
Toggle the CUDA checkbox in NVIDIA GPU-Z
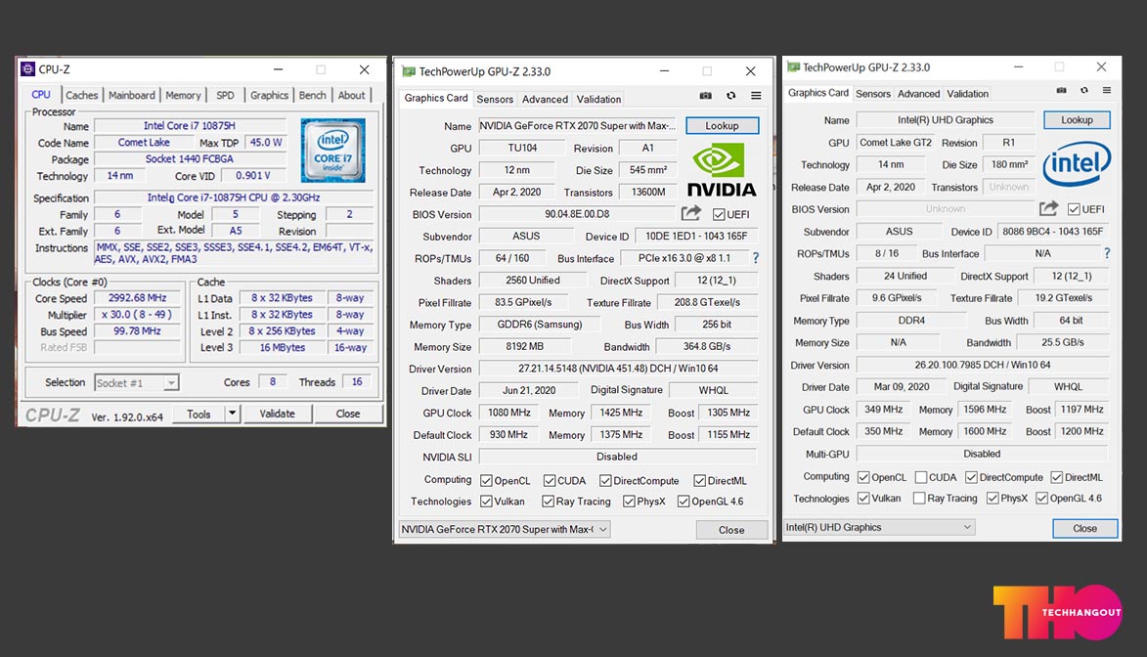(x=550, y=481)
